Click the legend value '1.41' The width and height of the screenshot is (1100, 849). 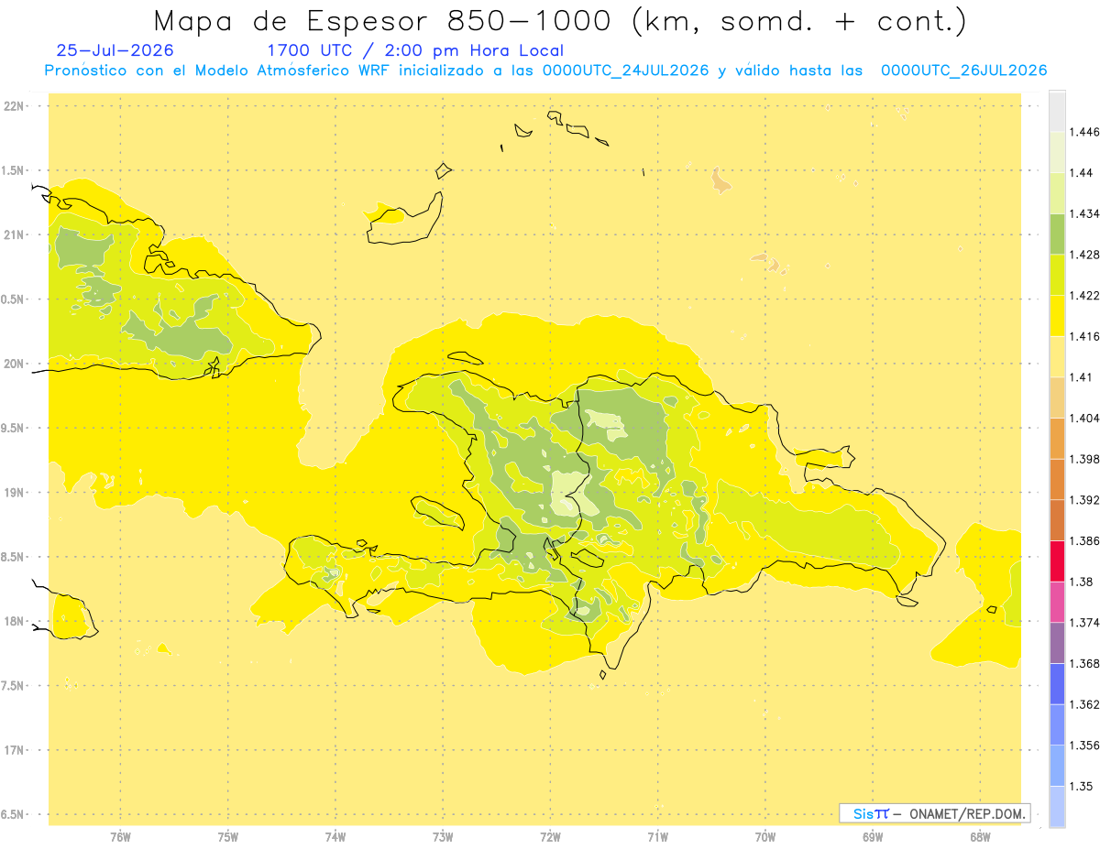click(x=1082, y=377)
